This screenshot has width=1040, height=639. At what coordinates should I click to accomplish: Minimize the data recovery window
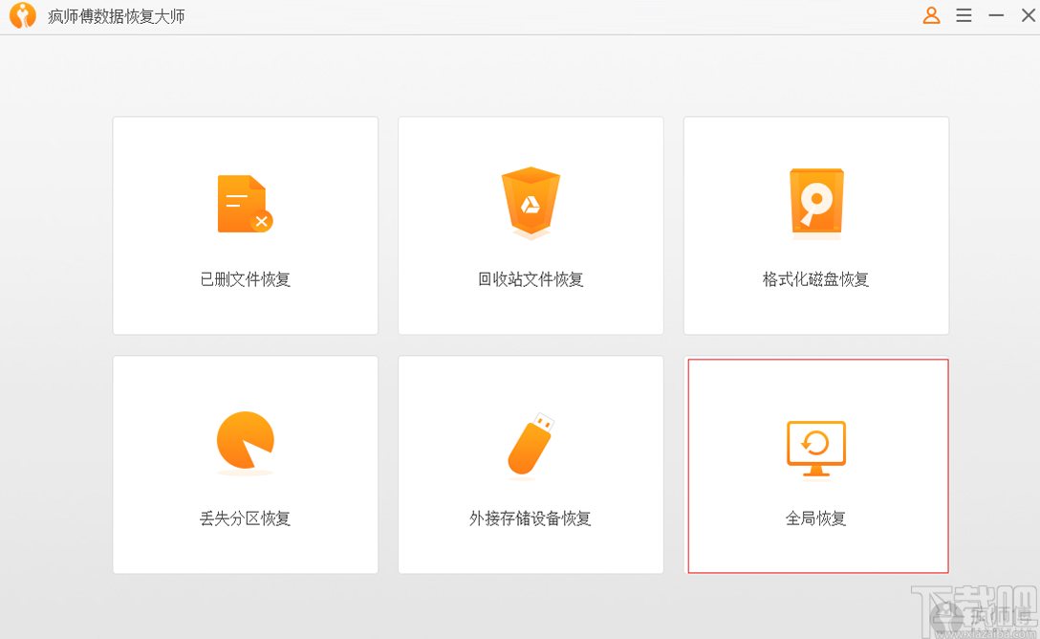tap(996, 15)
